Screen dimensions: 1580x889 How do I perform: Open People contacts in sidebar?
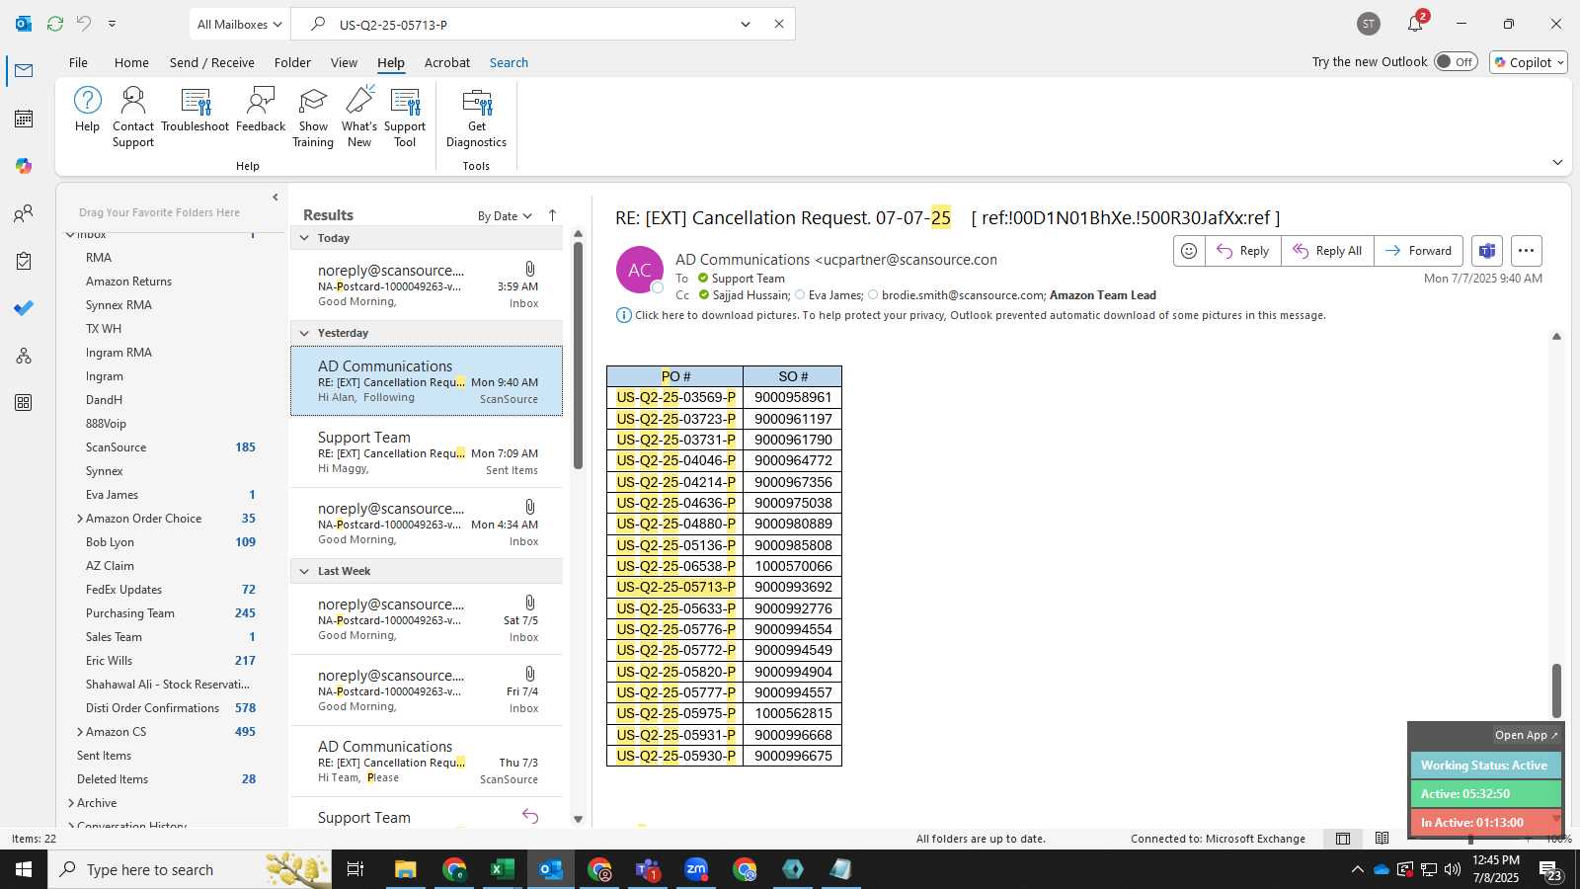pyautogui.click(x=24, y=213)
